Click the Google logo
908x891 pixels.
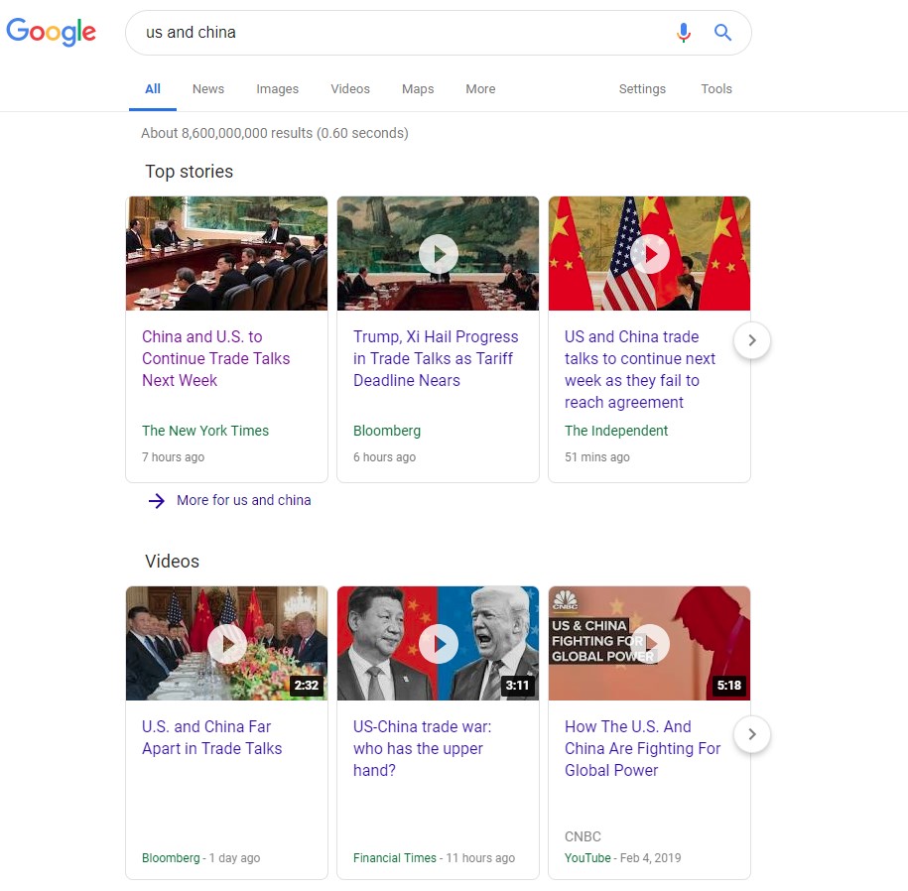[51, 32]
